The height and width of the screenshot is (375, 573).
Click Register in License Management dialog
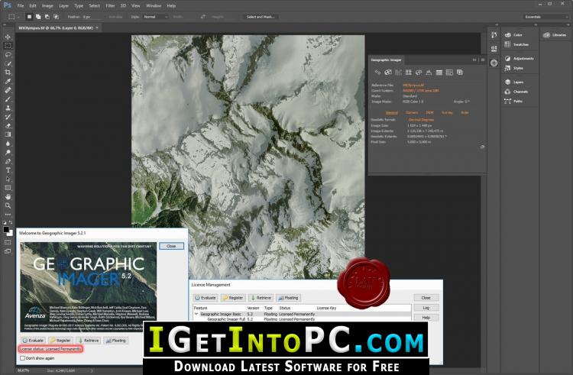tap(233, 298)
